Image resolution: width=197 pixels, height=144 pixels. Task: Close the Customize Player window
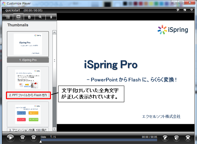coord(190,2)
